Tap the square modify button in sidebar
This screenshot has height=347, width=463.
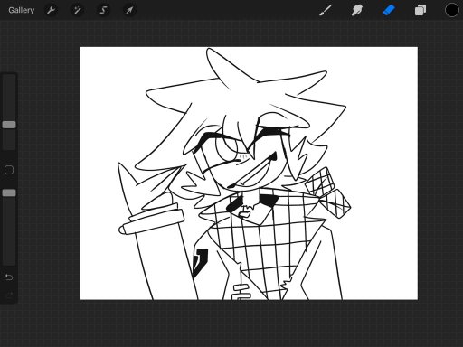point(9,170)
